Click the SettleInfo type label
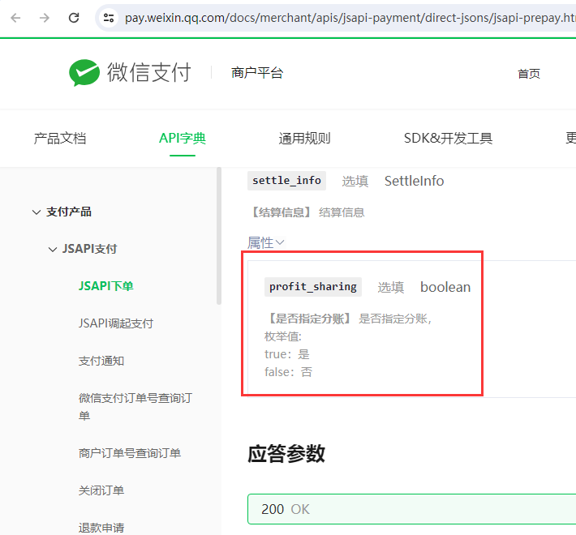Screen dimensions: 576x535 (414, 181)
